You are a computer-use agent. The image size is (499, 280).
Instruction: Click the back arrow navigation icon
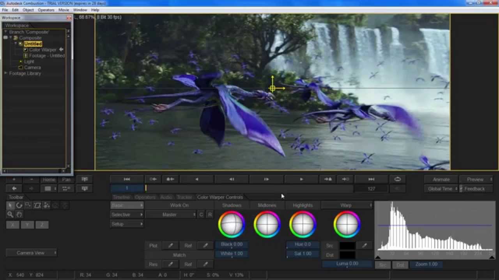point(14,189)
